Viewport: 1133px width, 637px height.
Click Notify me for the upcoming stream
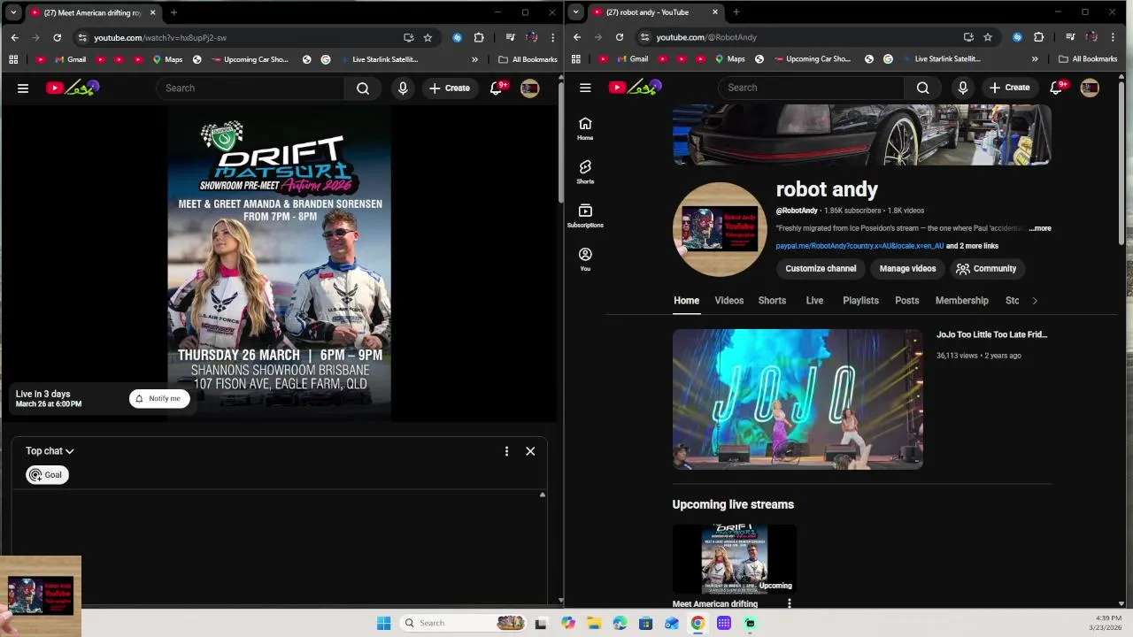click(x=159, y=398)
